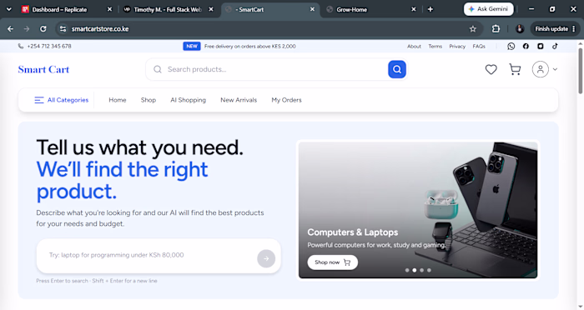Image resolution: width=584 pixels, height=310 pixels.
Task: Select the third carousel dot
Action: 421,270
